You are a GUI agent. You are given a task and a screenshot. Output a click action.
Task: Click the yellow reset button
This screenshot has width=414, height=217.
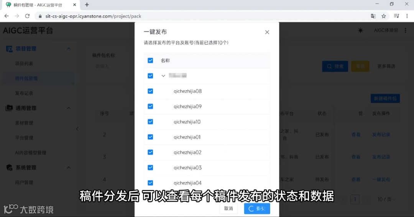360,66
